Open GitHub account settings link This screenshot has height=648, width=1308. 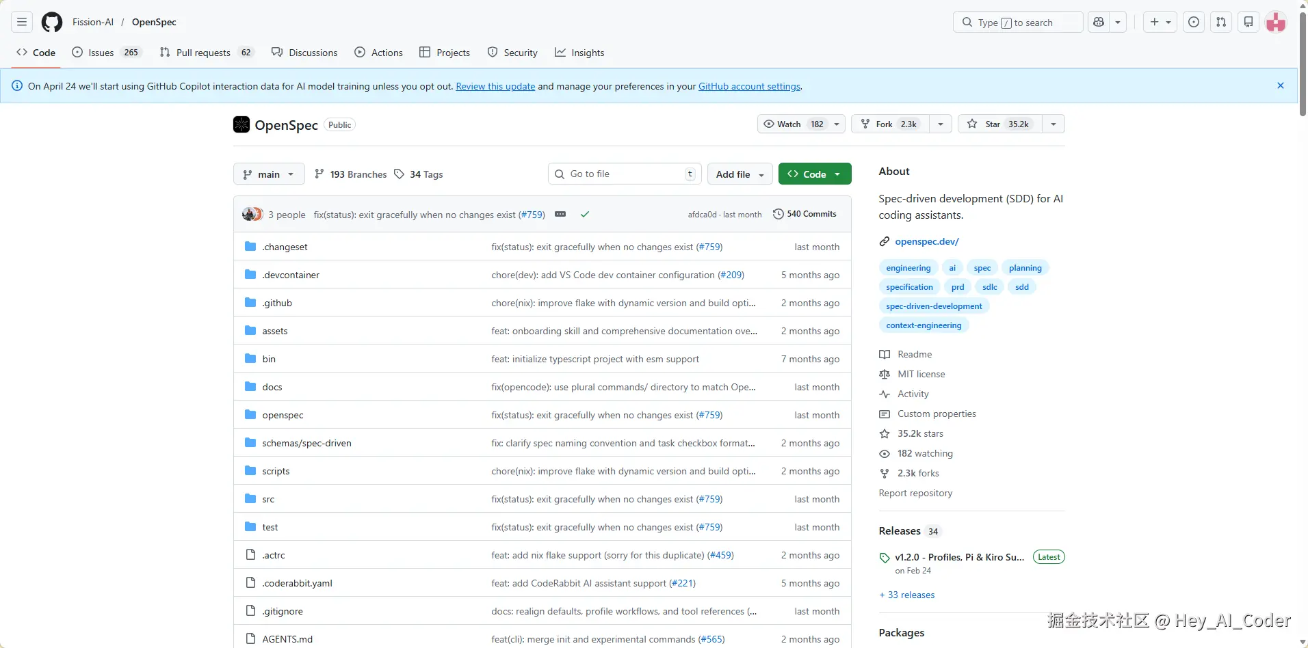749,86
